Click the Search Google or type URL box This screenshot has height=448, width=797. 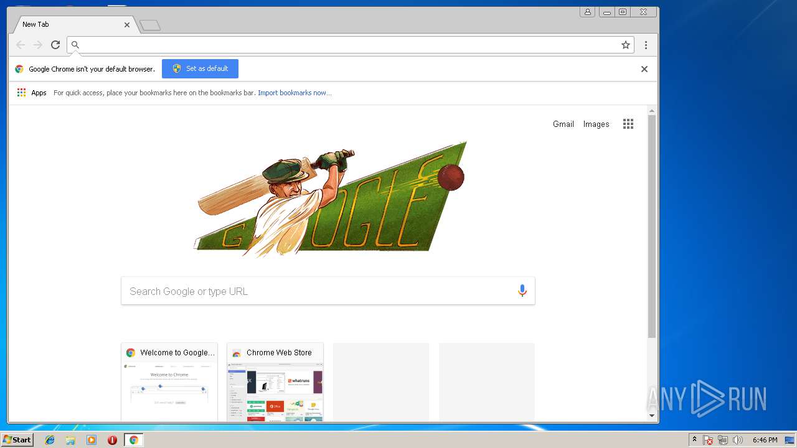(328, 291)
